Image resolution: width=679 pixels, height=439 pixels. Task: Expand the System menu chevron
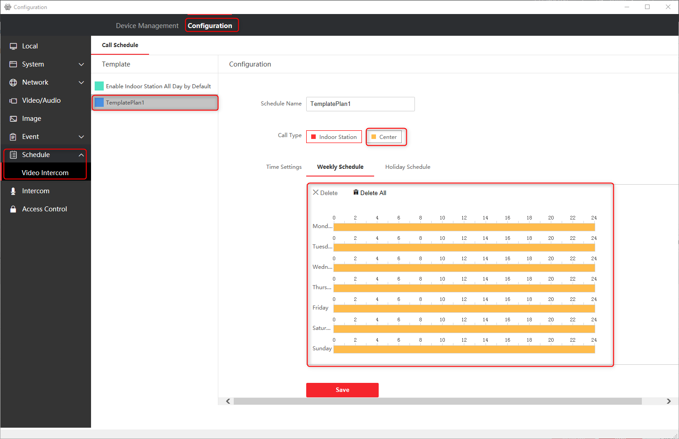coord(82,64)
